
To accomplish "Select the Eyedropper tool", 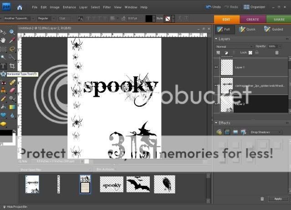I will [12, 40].
